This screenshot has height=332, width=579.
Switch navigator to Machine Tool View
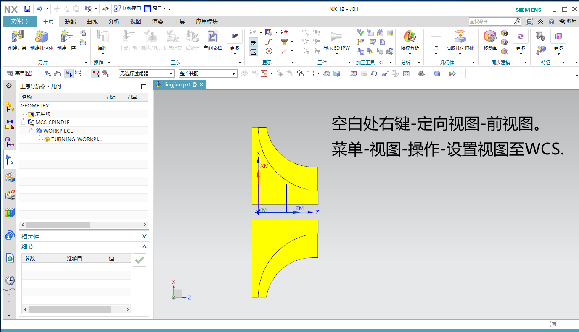58,73
